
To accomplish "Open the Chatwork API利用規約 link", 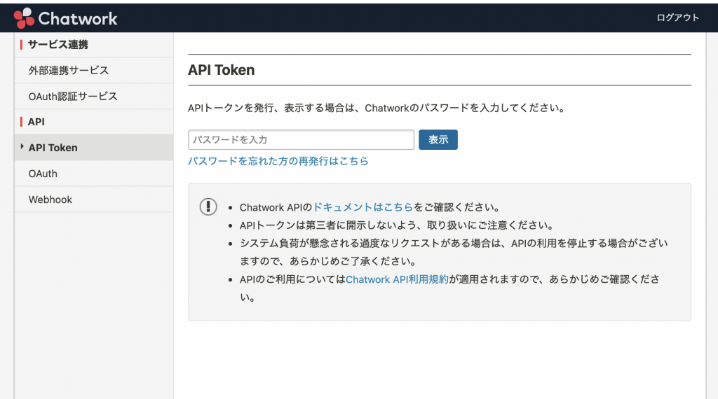I will point(397,279).
